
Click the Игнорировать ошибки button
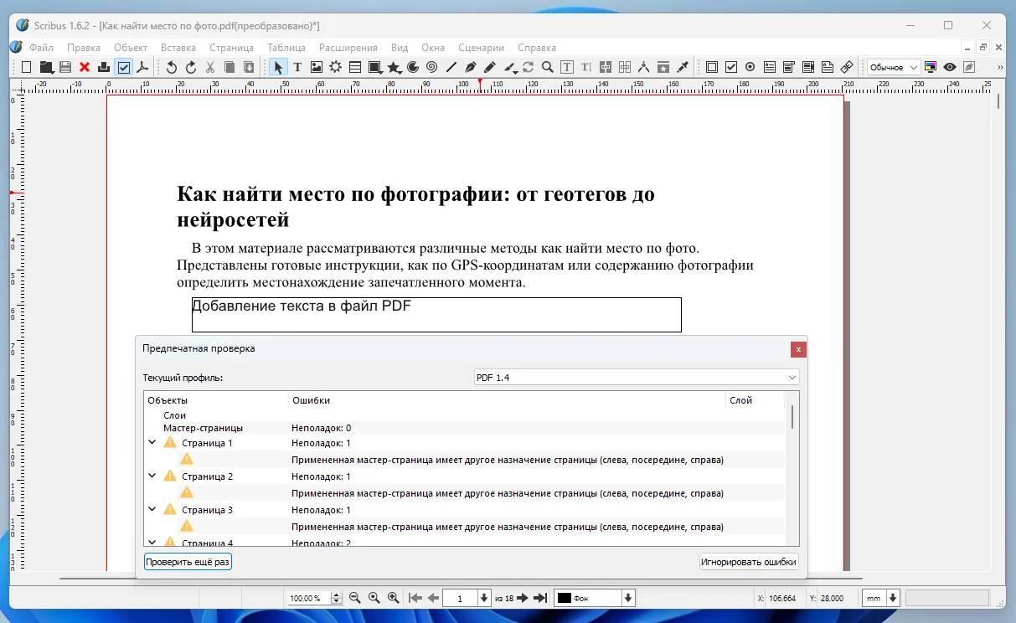[748, 561]
